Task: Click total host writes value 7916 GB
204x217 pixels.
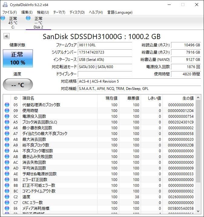Action: [186, 52]
